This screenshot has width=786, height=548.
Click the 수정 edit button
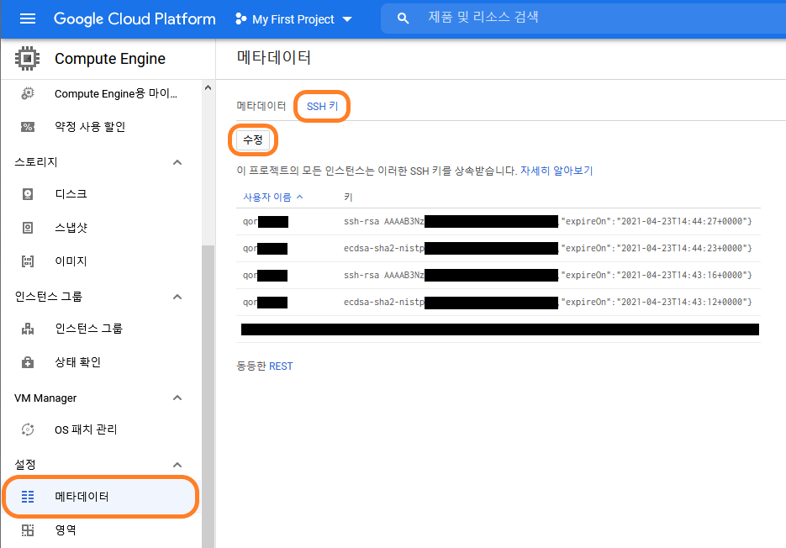(253, 140)
